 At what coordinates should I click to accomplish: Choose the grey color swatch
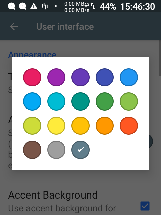tap(56, 150)
